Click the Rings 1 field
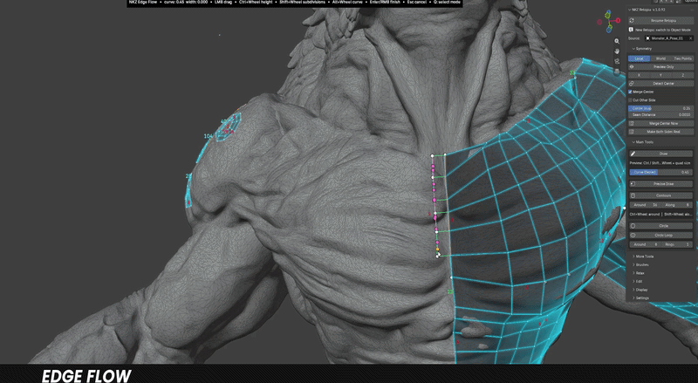698x383 pixels. (677, 244)
